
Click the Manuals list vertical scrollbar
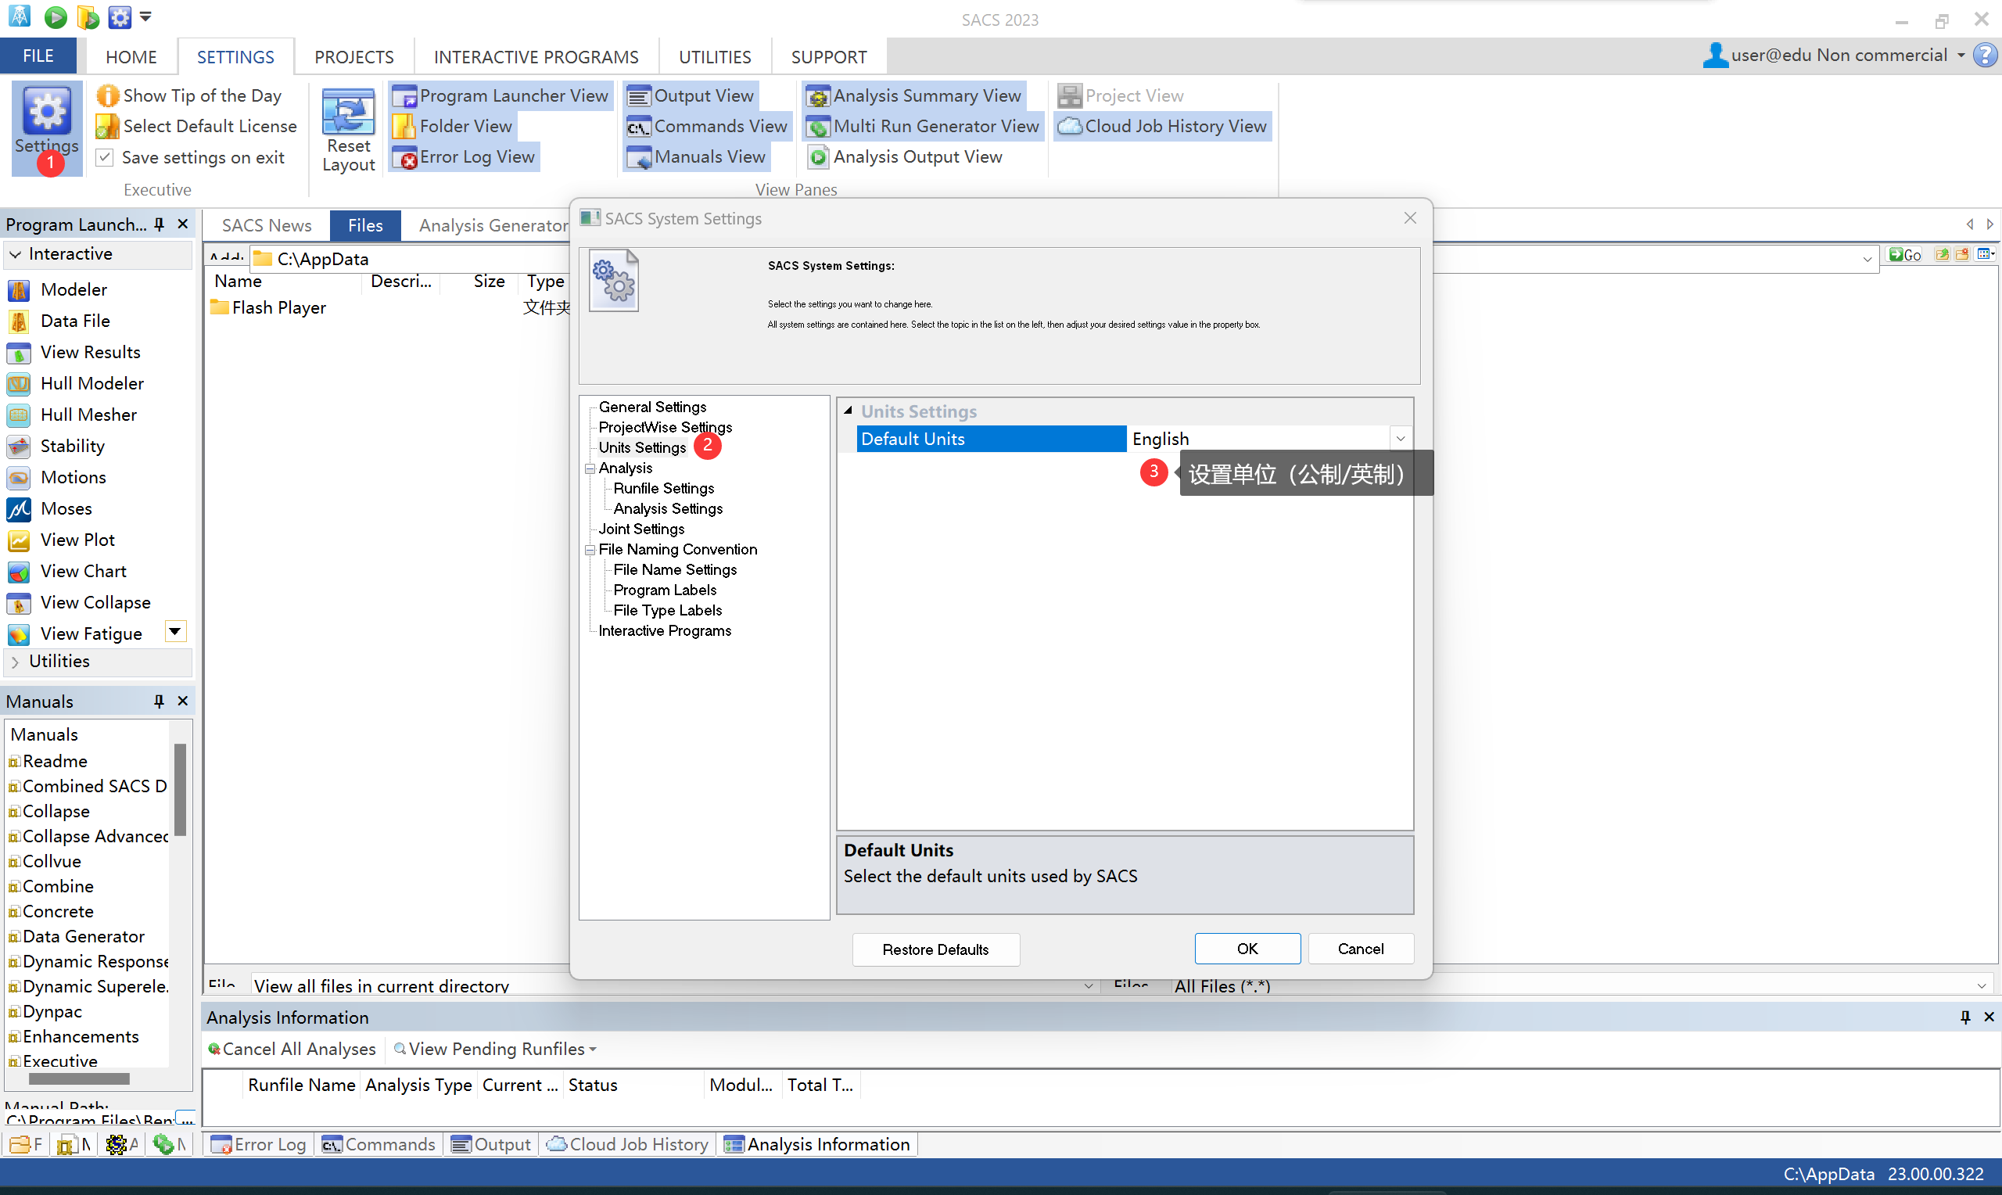click(x=181, y=789)
